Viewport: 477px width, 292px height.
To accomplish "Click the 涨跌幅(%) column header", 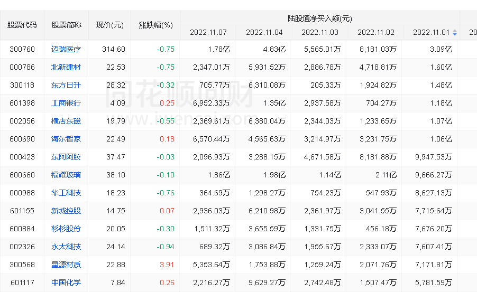I will coord(156,25).
